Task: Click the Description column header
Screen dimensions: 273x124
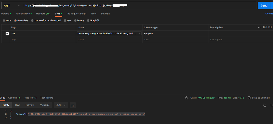Action: (216, 28)
